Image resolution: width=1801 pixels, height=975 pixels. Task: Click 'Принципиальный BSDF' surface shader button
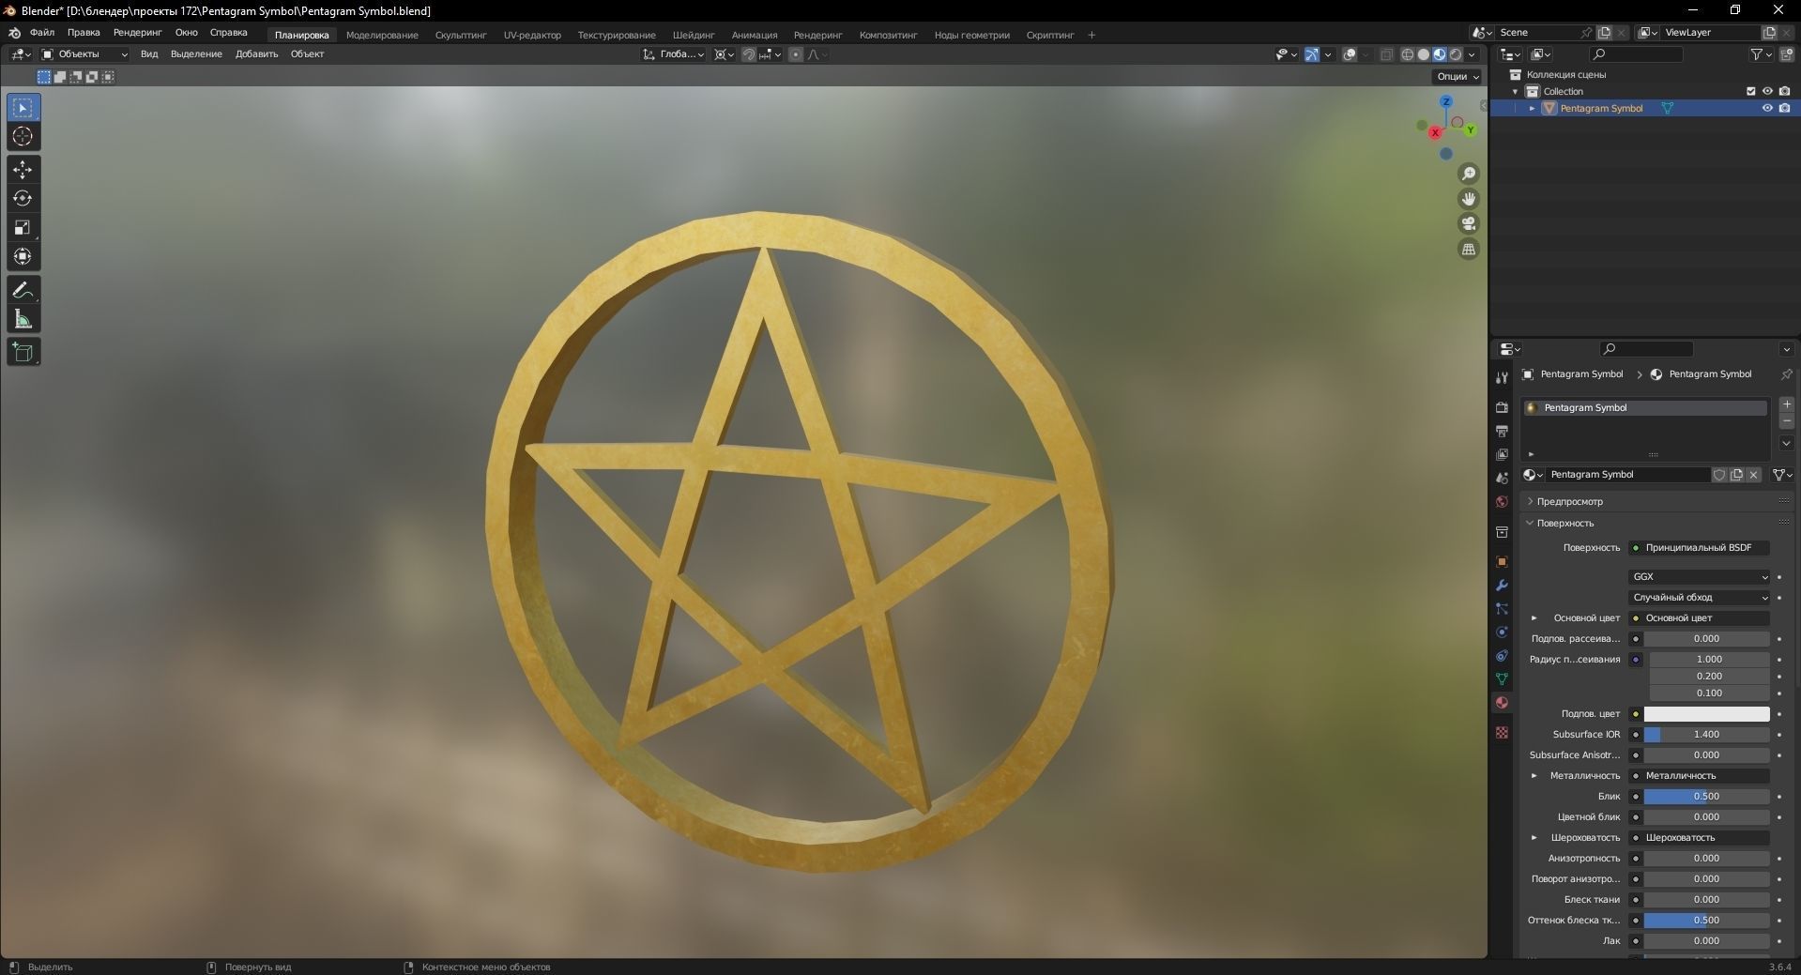1700,548
